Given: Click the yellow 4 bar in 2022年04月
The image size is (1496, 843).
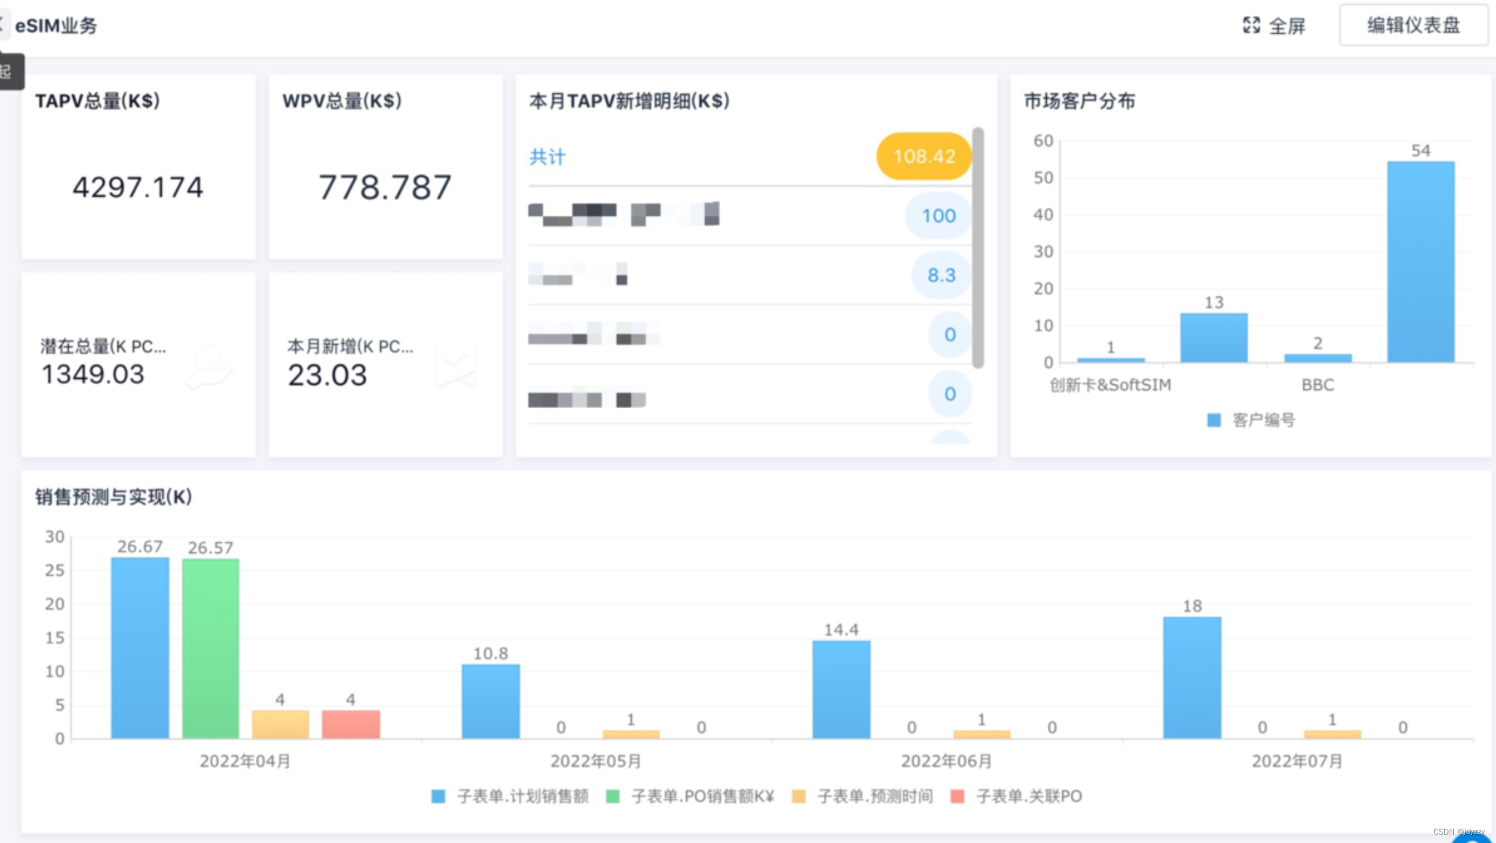Looking at the screenshot, I should 280,724.
